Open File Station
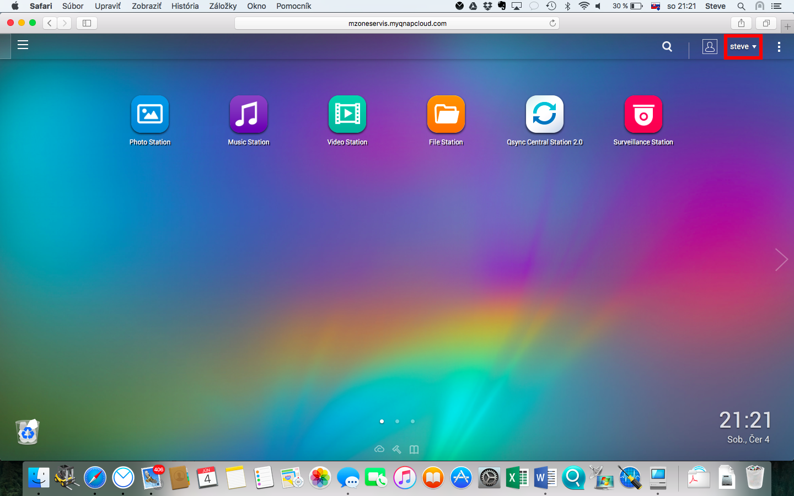This screenshot has width=794, height=496. [446, 114]
